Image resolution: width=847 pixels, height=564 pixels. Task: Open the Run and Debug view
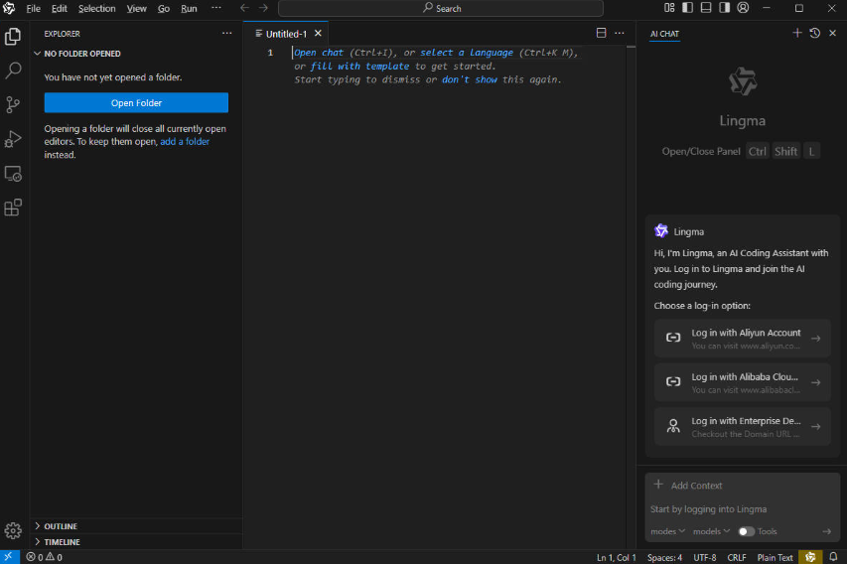(13, 139)
